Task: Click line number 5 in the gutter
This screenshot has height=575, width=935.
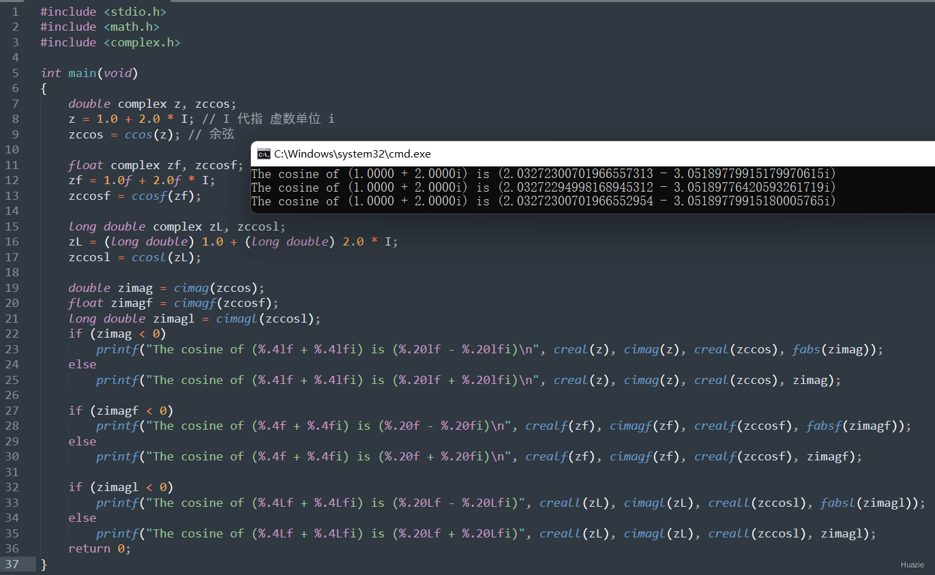Action: click(x=15, y=73)
